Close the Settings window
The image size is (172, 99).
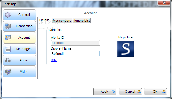pyautogui.click(x=164, y=3)
